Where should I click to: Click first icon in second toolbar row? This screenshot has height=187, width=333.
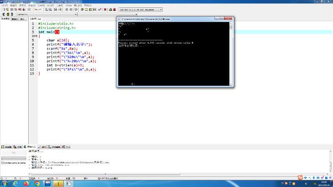pos(4,14)
